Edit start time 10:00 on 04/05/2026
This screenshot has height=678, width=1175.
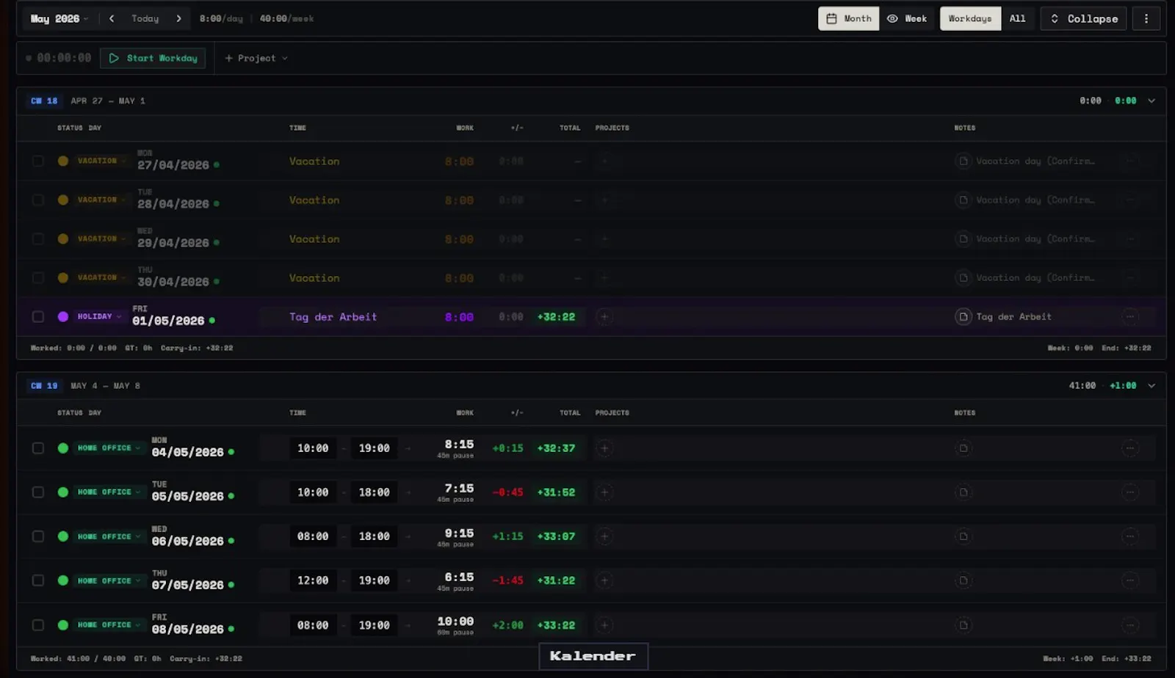(313, 448)
